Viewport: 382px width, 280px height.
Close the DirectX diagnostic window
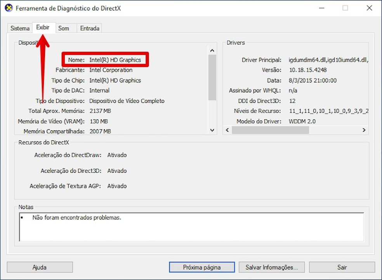tap(369, 8)
